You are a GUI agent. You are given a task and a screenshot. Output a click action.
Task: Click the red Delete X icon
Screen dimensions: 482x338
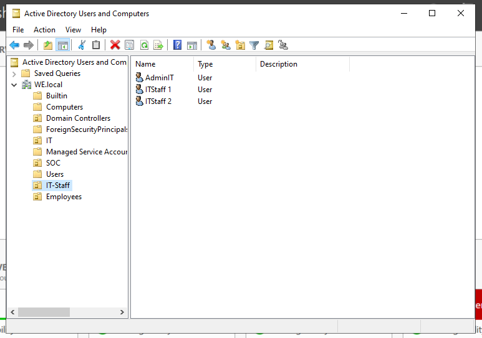115,45
